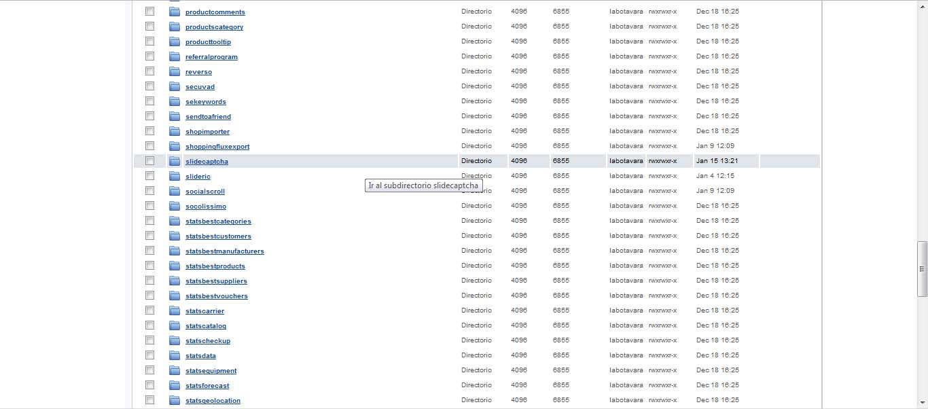
Task: Tick the statsbestvouchers checkbox
Action: tap(150, 296)
